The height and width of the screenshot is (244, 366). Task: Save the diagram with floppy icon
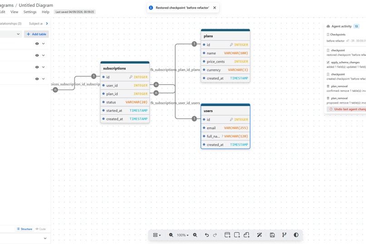coord(272,235)
